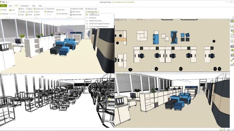
Task: Collapse the Dimensioning dropdown button
Action: [x=92, y=12]
